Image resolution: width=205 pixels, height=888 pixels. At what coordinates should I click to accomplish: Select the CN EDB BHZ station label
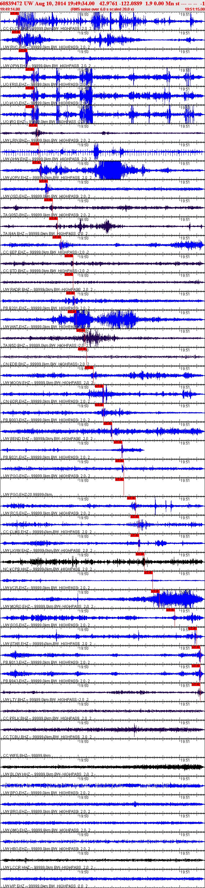(46, 364)
